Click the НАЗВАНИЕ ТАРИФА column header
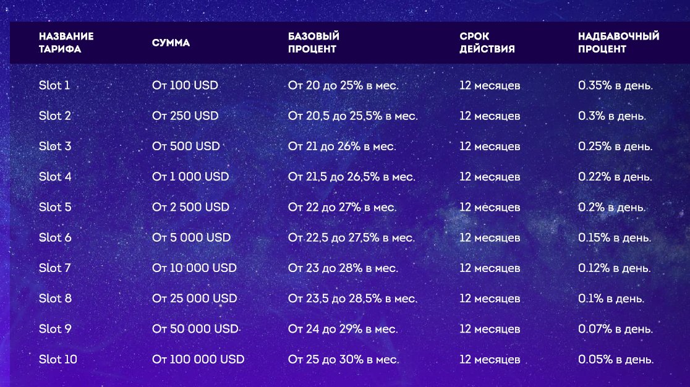690x387 pixels. click(x=66, y=43)
